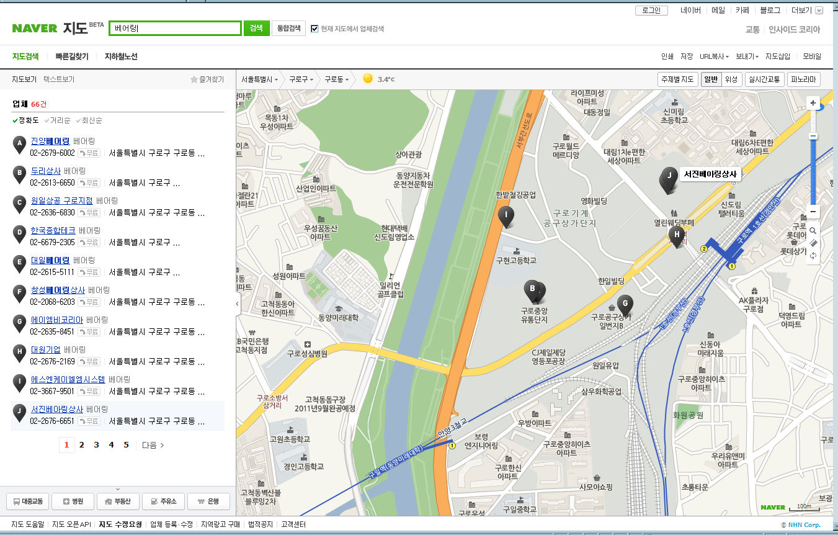Zoom out with the map minus button

pos(813,212)
